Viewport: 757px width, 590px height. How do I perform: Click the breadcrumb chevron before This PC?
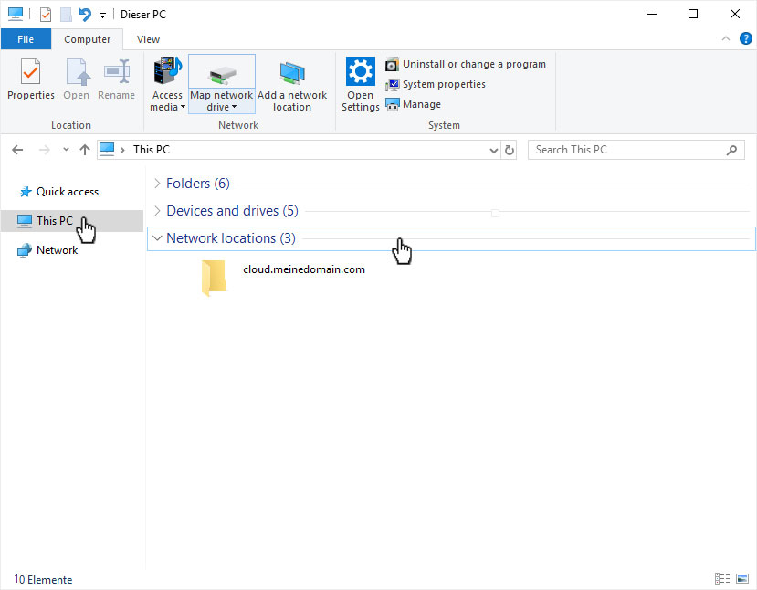tap(122, 150)
